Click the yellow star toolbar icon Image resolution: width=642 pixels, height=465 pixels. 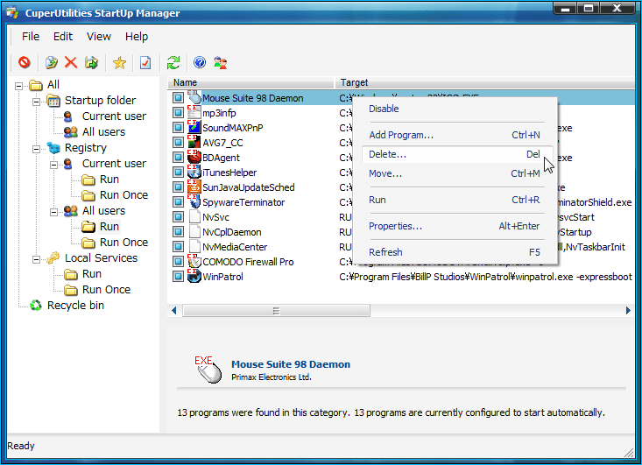pos(120,63)
